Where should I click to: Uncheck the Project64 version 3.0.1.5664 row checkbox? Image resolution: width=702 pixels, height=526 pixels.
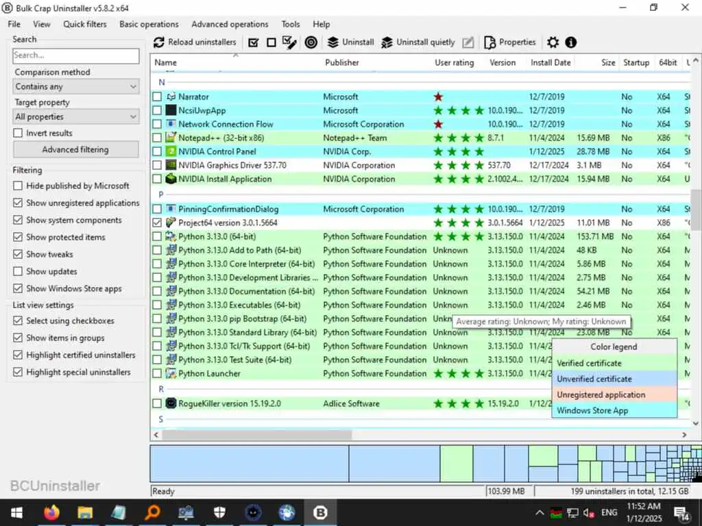157,223
